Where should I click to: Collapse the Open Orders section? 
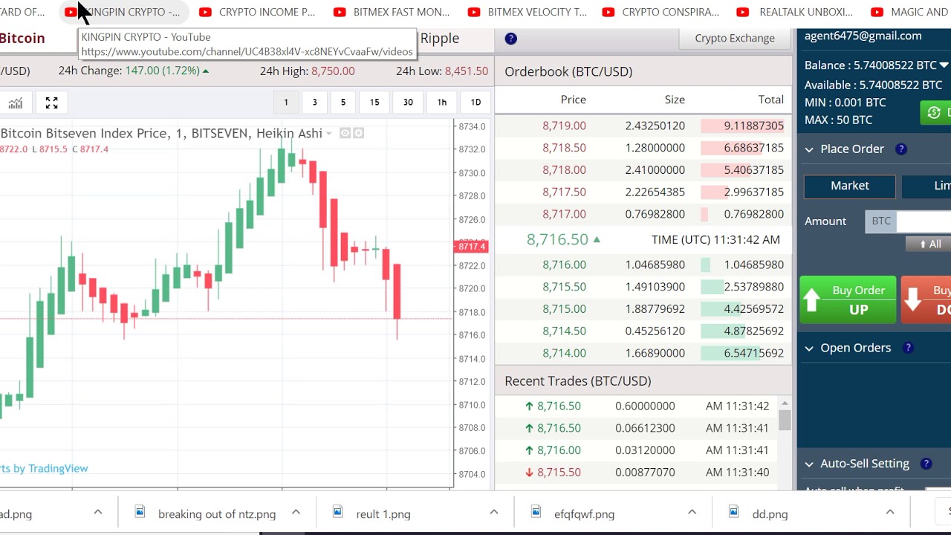809,348
